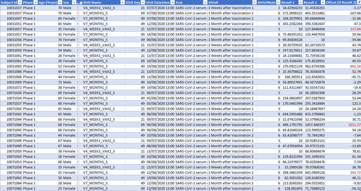The image size is (361, 191).
Task: Expand the AVisit filter dropdown
Action: coord(254,2)
